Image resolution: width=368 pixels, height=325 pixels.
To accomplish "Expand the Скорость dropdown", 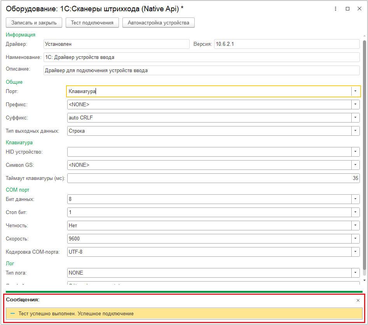I will (355, 239).
